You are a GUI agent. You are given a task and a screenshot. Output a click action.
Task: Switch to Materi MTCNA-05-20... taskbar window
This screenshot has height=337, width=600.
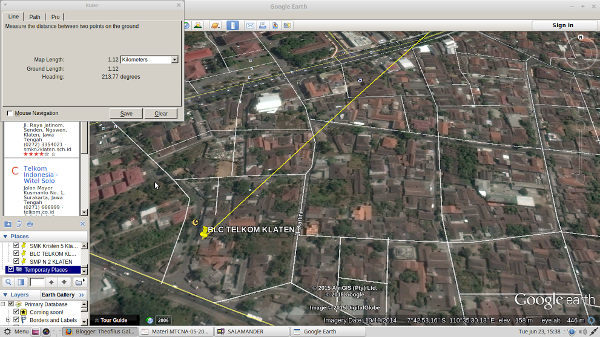pyautogui.click(x=175, y=332)
